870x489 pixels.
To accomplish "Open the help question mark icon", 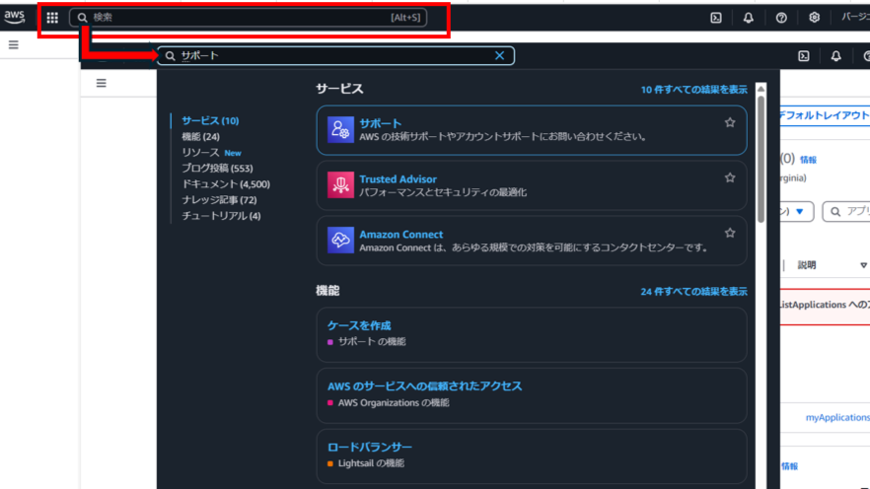I will coord(781,18).
